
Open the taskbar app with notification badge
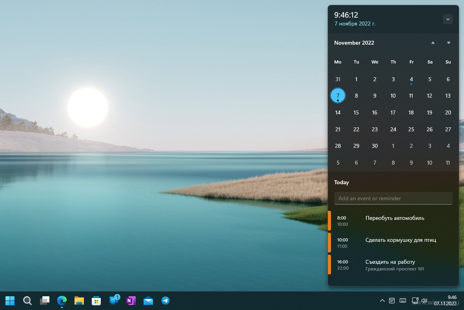[114, 300]
